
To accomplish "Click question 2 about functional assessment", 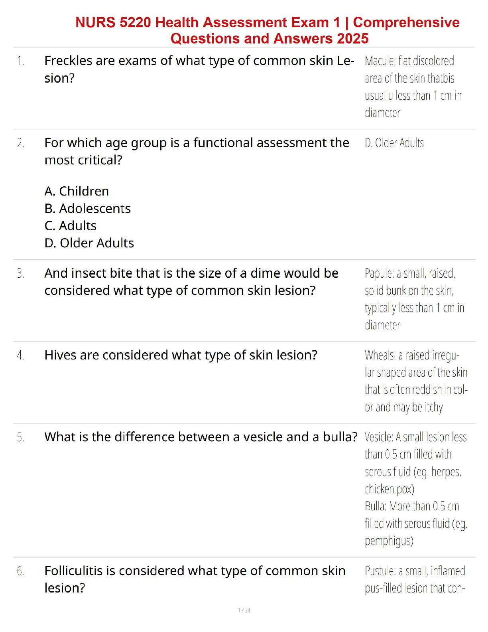I will 197,151.
